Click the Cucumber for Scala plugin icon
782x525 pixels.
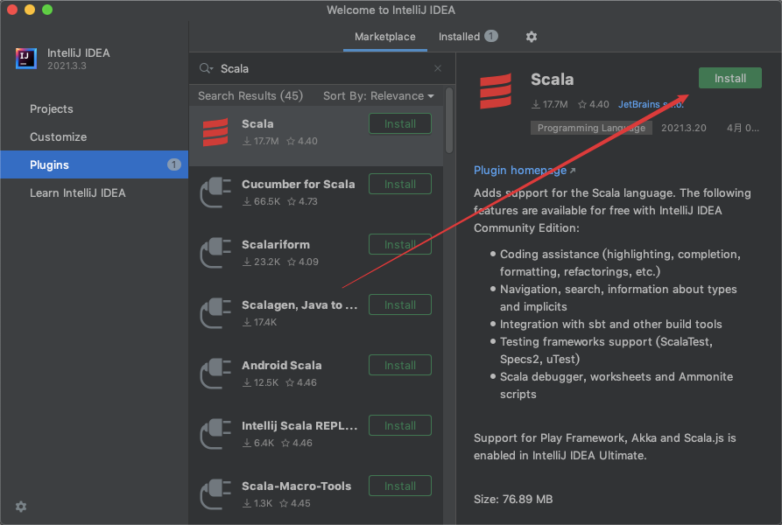point(215,192)
